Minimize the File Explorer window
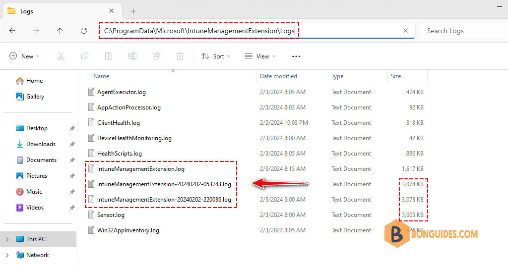 pos(500,6)
